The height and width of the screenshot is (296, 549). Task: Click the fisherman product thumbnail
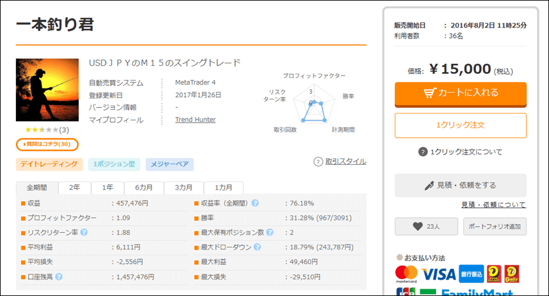(x=47, y=90)
